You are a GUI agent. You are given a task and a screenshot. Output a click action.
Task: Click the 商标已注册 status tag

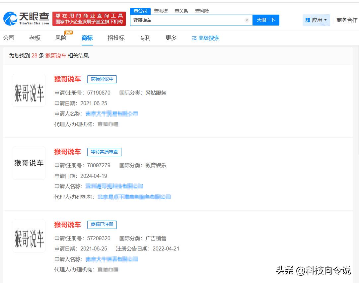pyautogui.click(x=102, y=225)
